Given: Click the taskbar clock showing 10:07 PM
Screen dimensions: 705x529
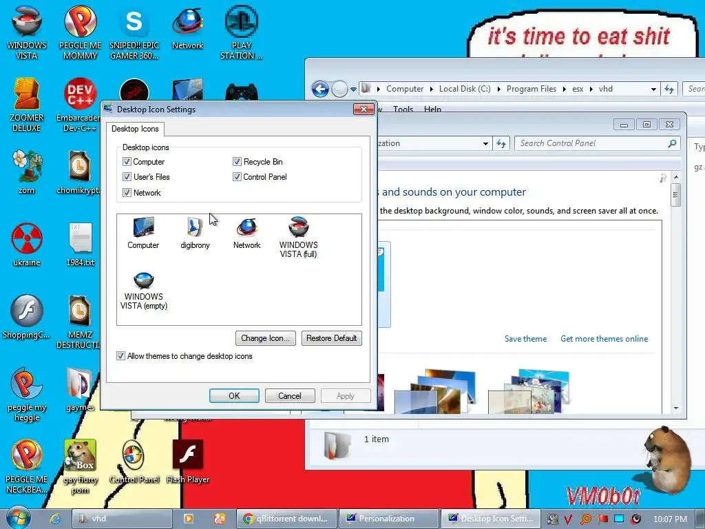Looking at the screenshot, I should pyautogui.click(x=670, y=519).
